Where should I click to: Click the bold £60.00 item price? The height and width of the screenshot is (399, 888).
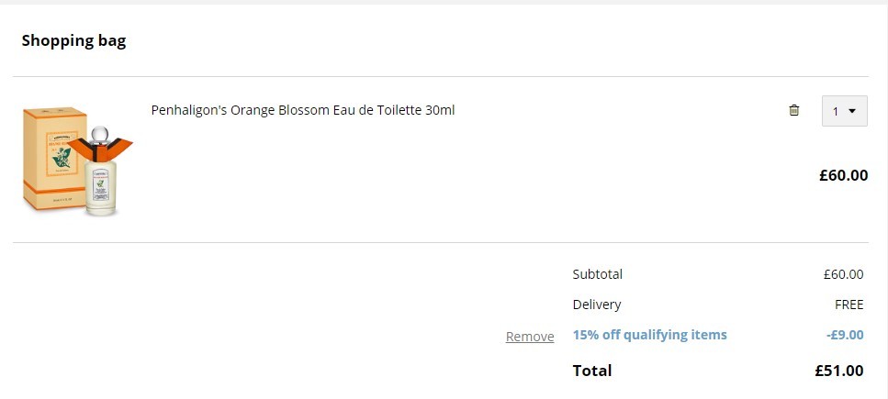(x=843, y=175)
